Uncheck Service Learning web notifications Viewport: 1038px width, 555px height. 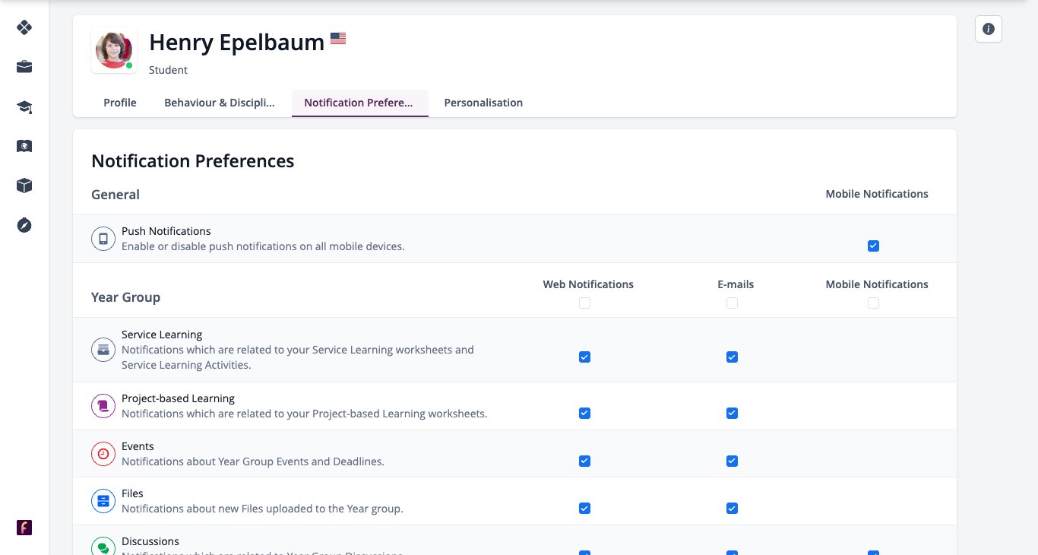click(584, 357)
